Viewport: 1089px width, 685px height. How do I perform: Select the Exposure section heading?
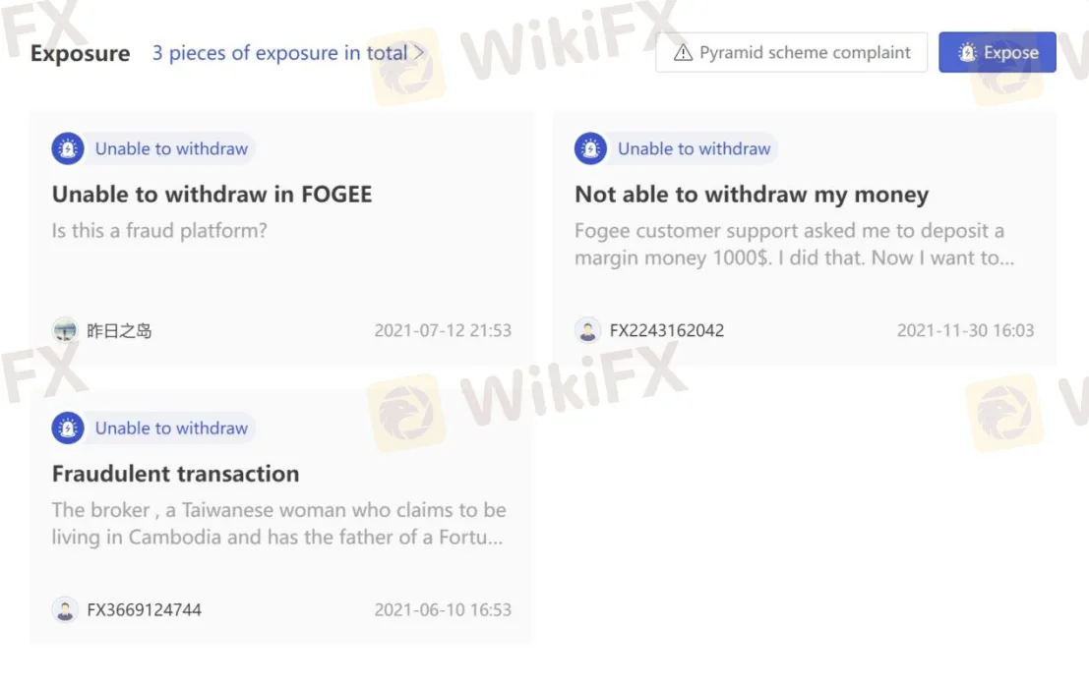click(x=80, y=54)
